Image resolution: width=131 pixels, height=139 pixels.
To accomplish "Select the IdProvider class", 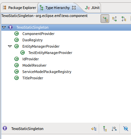I will pos(30,59).
